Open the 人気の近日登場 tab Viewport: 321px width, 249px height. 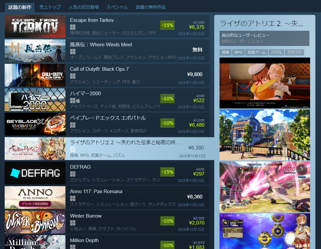pos(84,7)
